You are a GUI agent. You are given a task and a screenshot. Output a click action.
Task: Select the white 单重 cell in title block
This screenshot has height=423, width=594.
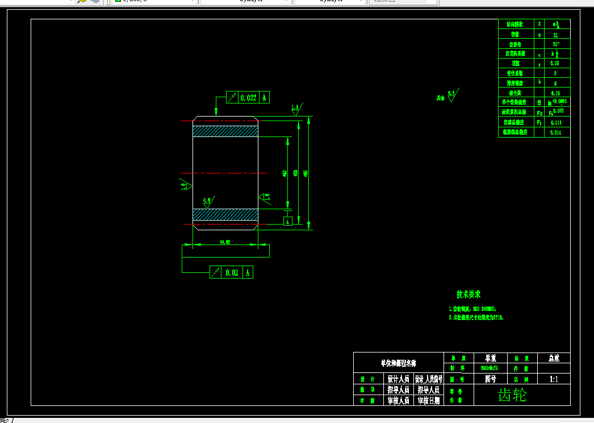pos(491,358)
